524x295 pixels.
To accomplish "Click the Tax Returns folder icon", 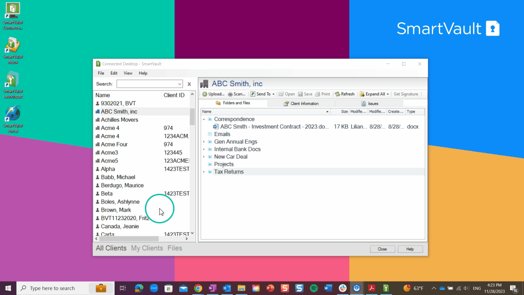I will [210, 172].
